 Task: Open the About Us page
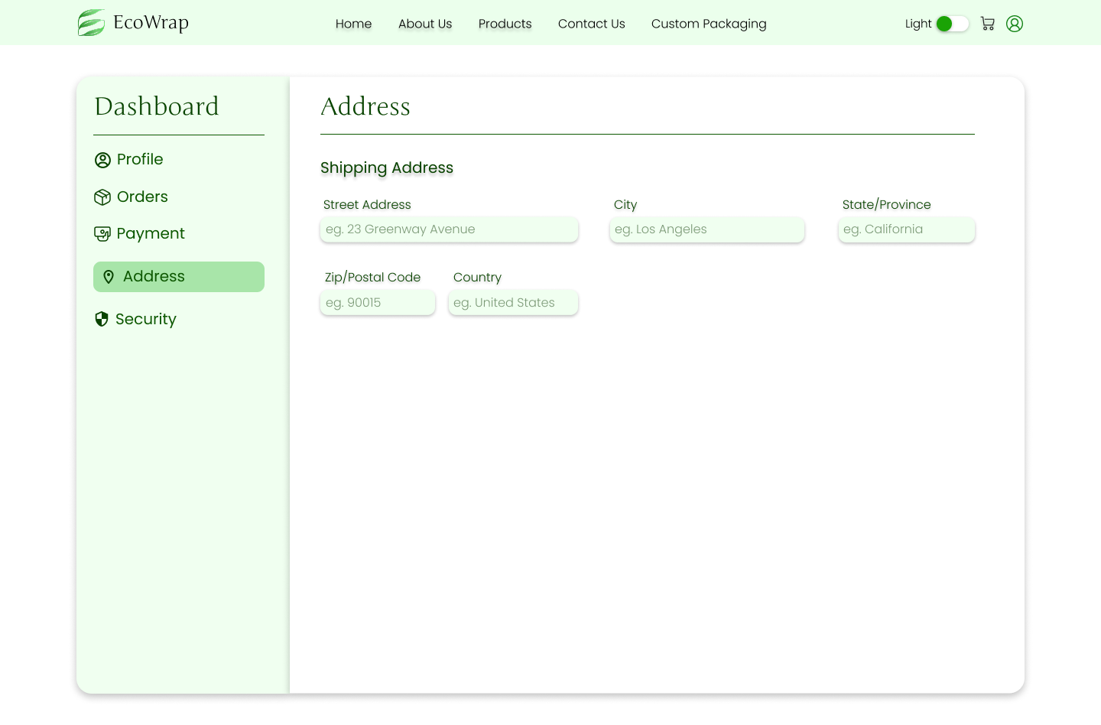[x=425, y=24]
